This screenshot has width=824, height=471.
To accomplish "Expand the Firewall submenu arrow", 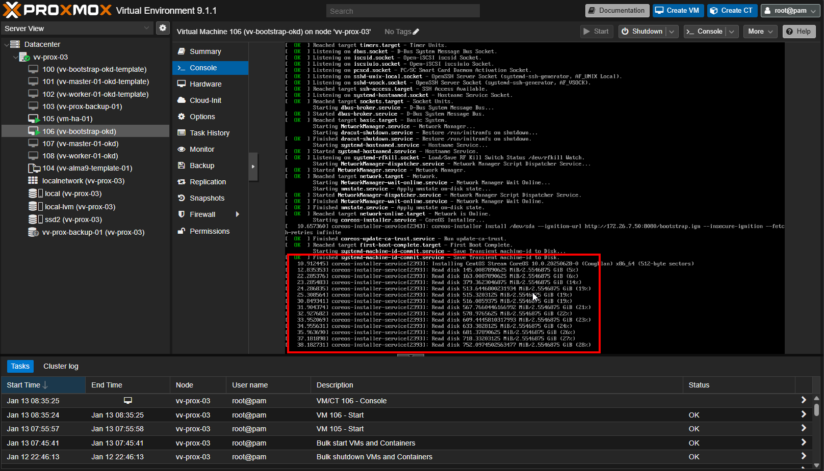I will coord(238,214).
